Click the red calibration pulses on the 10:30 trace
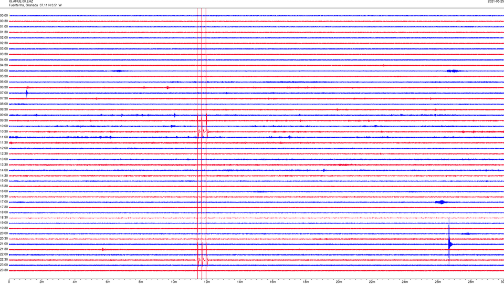Screen dimensions: 504x284 203,131
